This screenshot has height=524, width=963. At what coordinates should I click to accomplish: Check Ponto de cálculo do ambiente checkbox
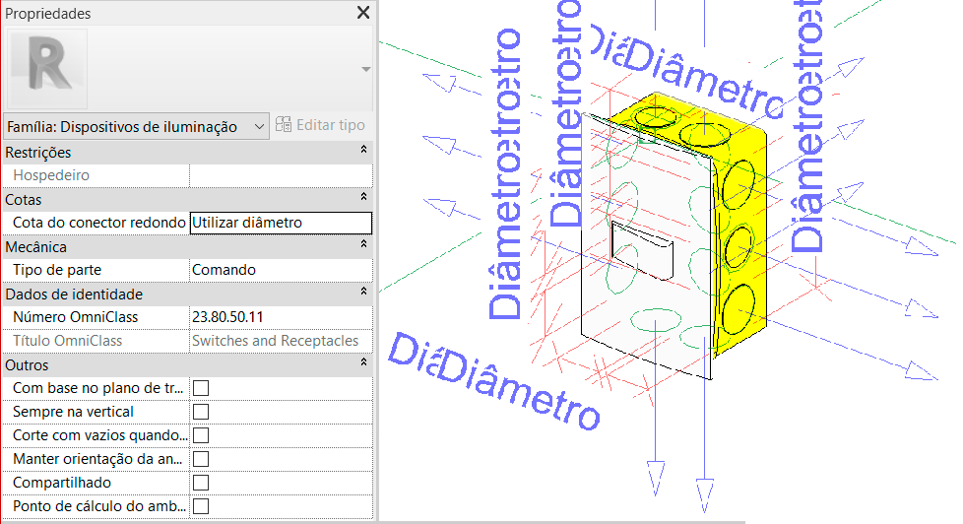click(x=201, y=506)
